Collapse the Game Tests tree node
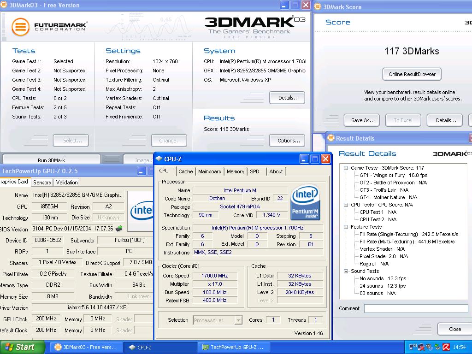472x354 pixels. pyautogui.click(x=346, y=168)
